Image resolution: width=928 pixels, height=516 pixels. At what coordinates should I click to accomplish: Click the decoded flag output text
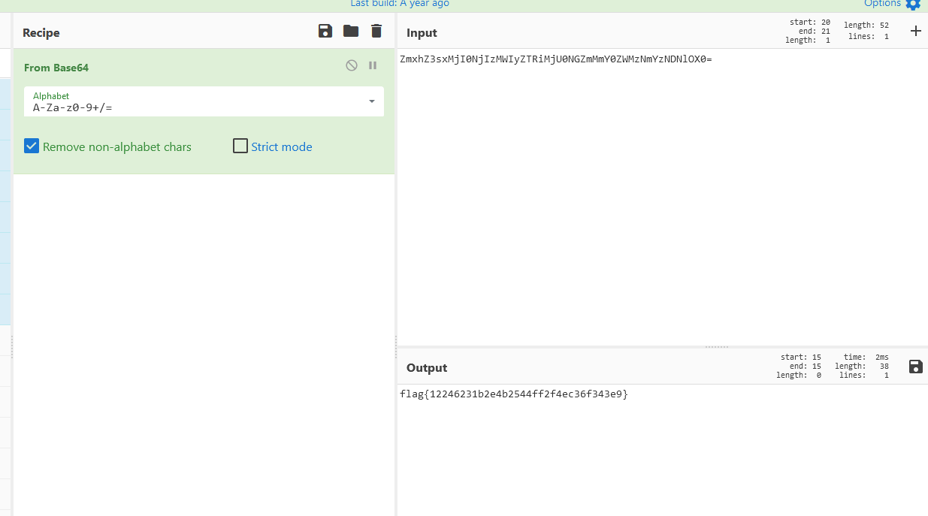514,394
